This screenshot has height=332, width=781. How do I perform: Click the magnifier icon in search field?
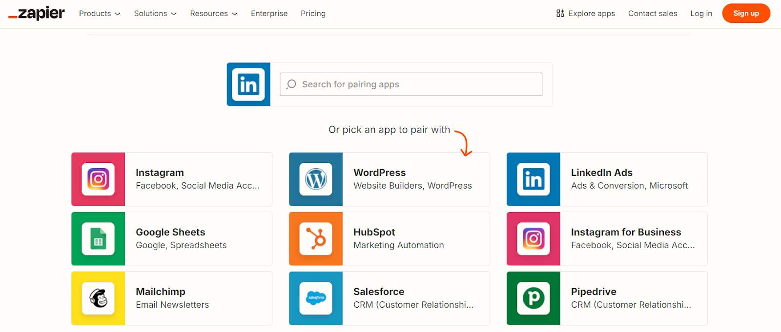pyautogui.click(x=291, y=84)
